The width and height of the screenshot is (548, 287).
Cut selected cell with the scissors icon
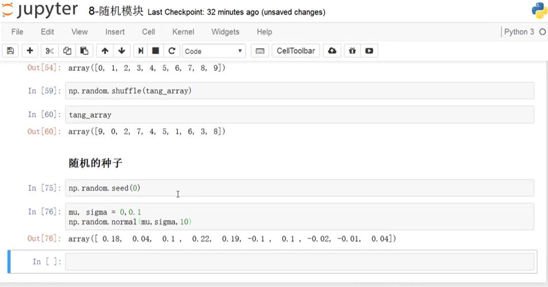click(x=49, y=51)
